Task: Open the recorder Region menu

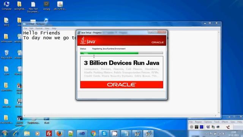Action: point(198,122)
